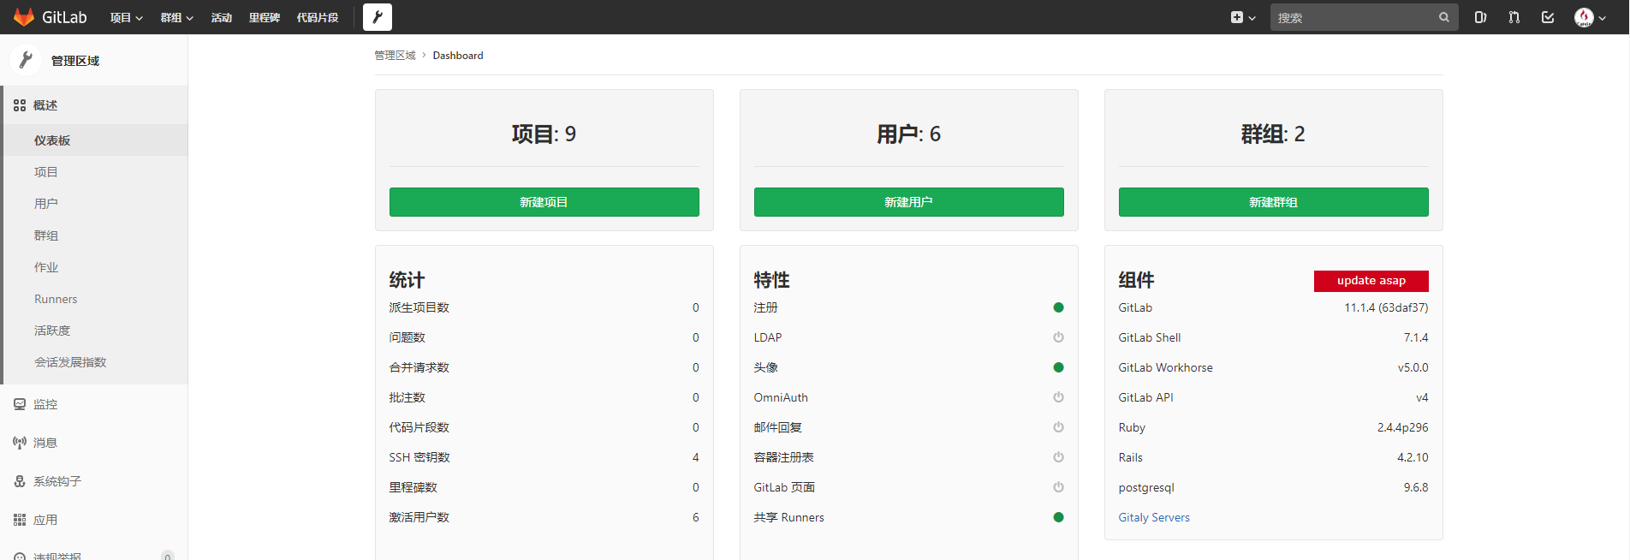
Task: Open the plus new-item dropdown
Action: [1243, 17]
